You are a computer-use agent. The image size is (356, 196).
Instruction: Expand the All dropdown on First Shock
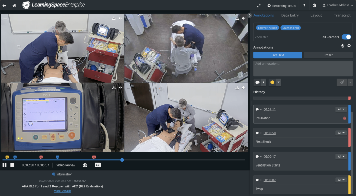point(341,133)
